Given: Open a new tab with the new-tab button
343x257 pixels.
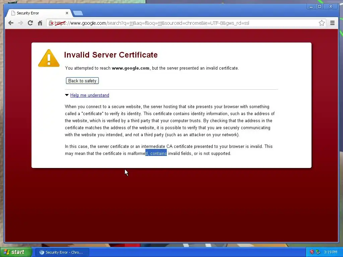Looking at the screenshot, I should pos(78,13).
